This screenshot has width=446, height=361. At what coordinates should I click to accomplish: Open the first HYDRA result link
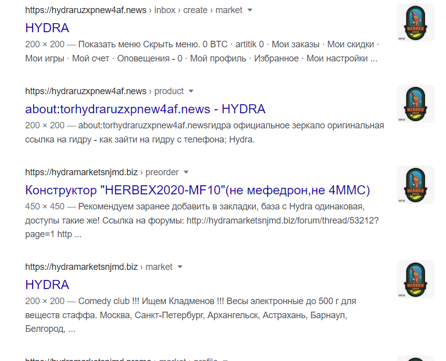pos(47,28)
